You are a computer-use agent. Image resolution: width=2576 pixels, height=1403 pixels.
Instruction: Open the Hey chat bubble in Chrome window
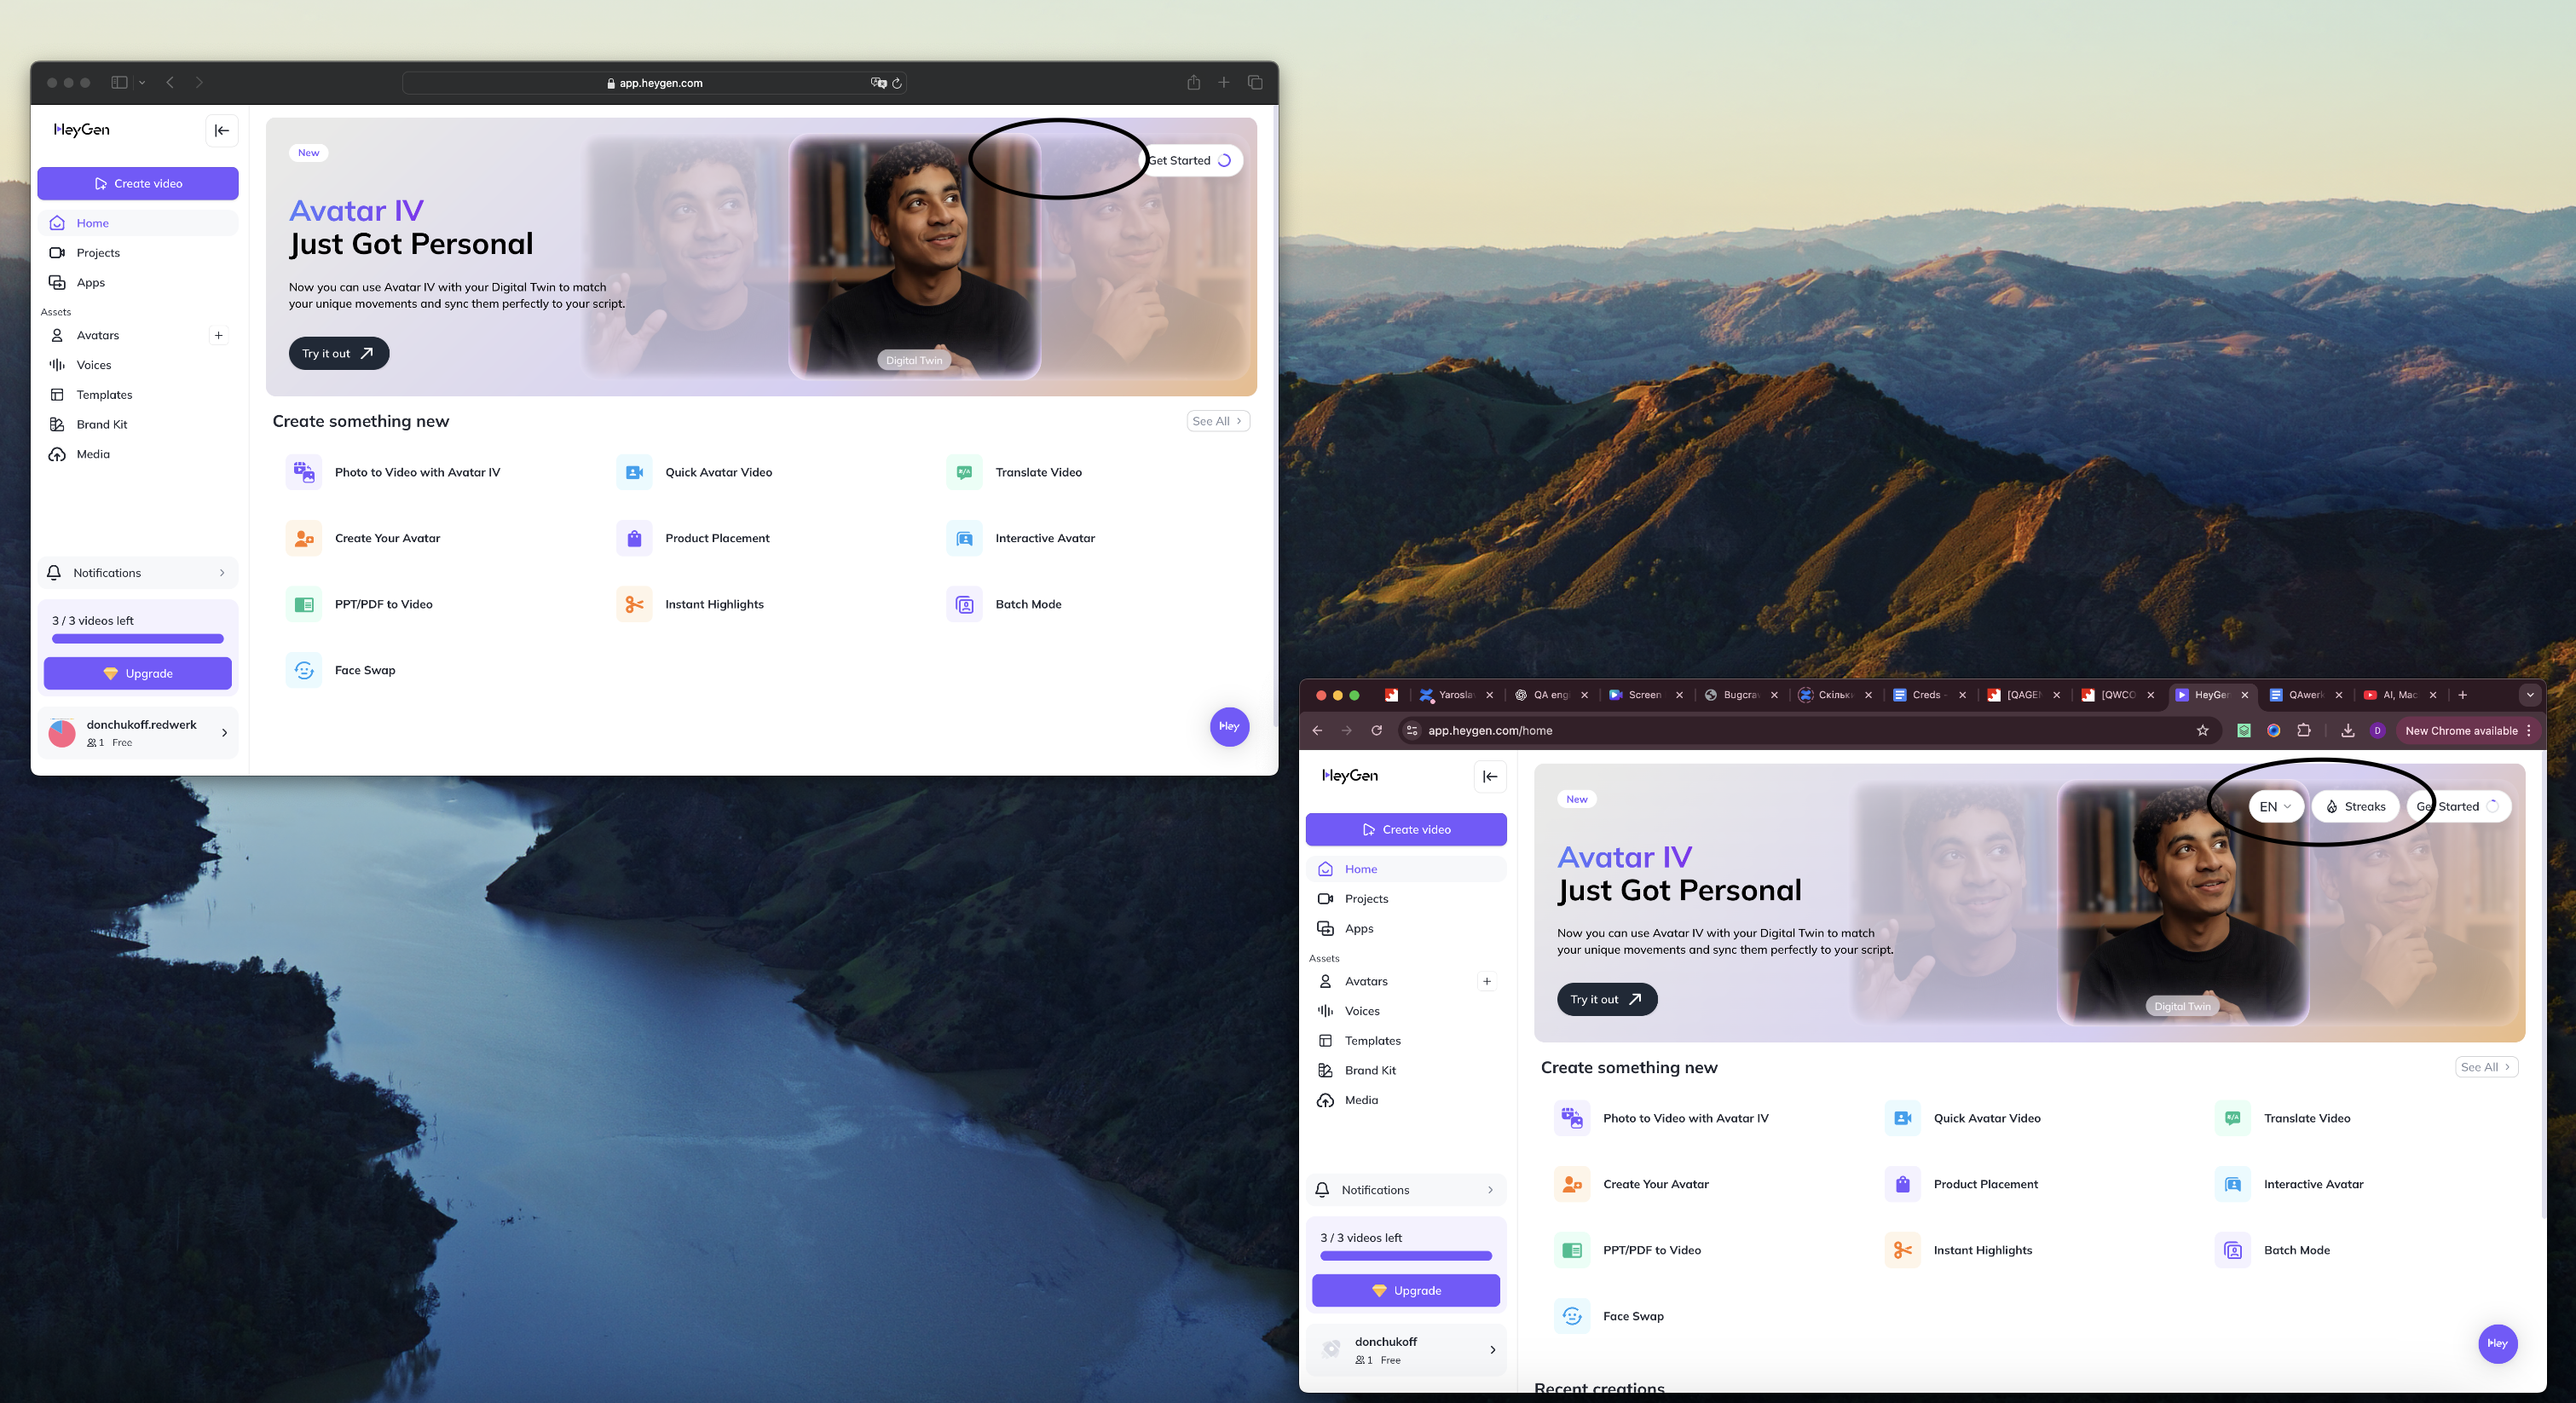tap(2497, 1343)
